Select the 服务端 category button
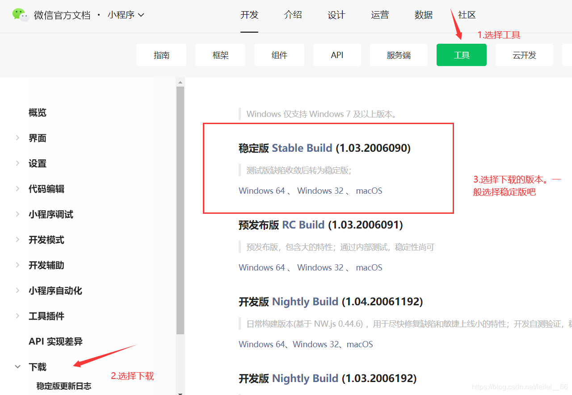 coord(399,55)
